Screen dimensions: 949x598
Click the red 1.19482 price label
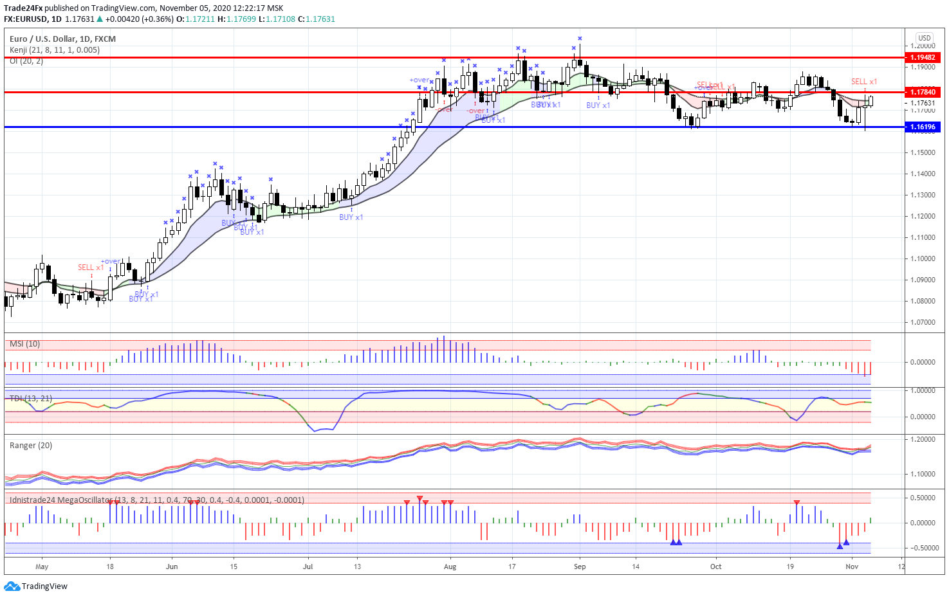click(923, 57)
